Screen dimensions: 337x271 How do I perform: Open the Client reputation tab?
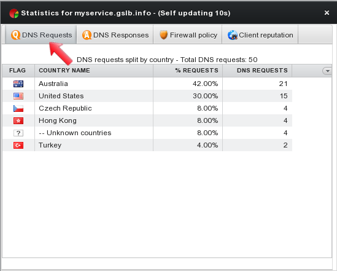pos(260,35)
